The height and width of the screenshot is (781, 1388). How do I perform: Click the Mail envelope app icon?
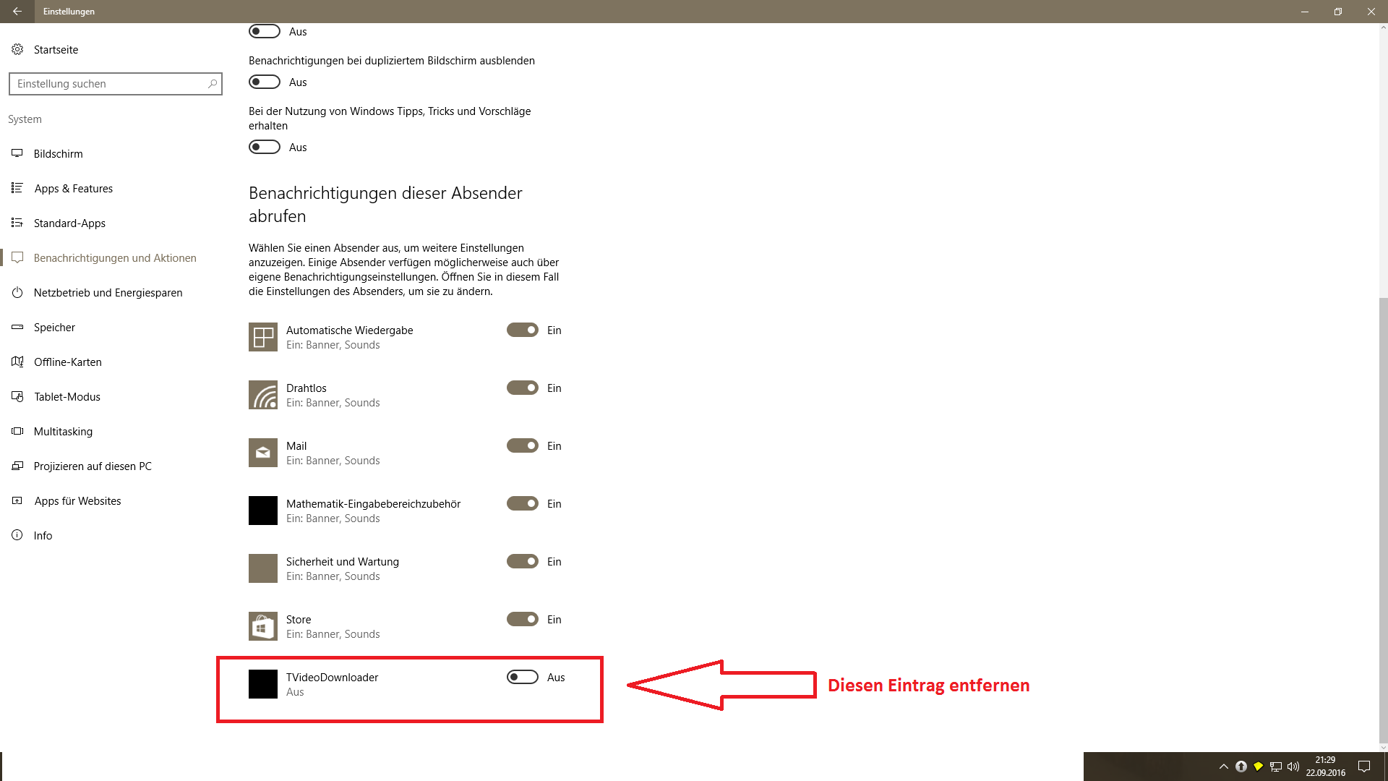pos(262,453)
